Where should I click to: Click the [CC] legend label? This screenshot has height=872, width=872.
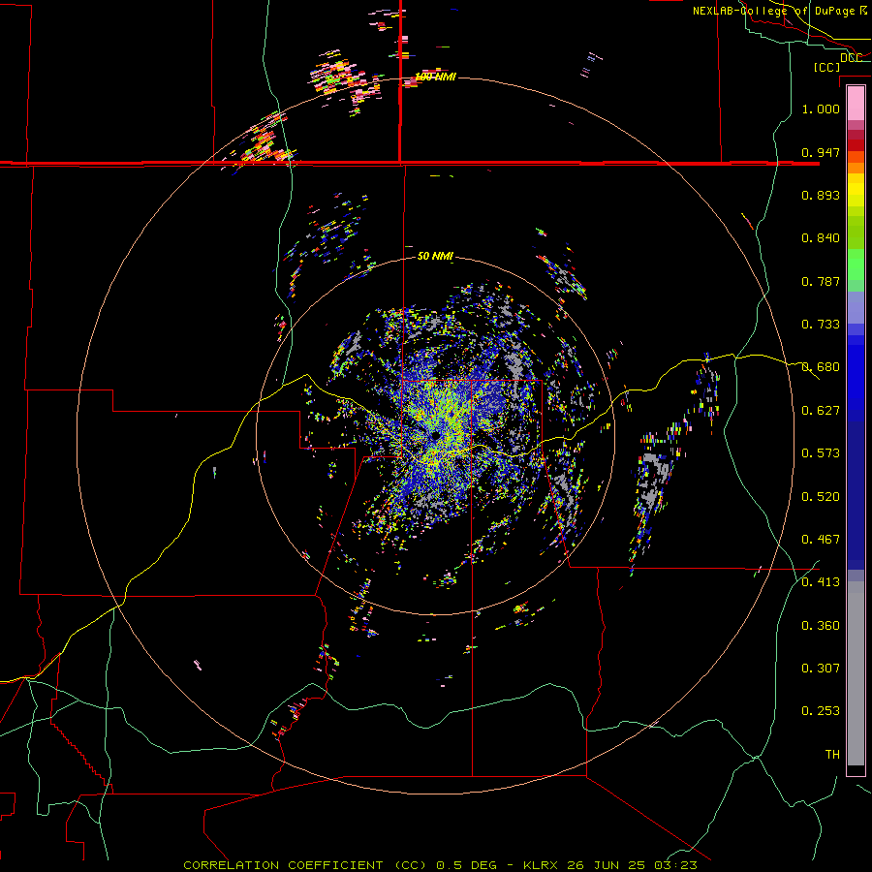click(x=827, y=67)
